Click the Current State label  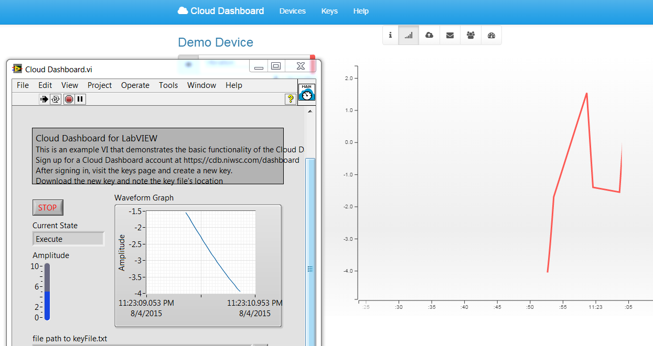click(55, 226)
